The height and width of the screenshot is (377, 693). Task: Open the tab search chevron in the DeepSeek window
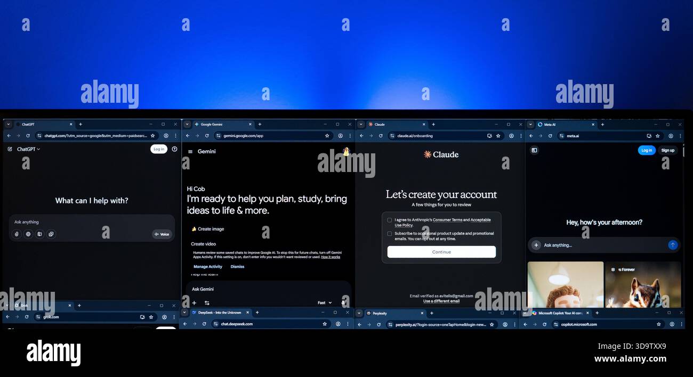click(x=184, y=313)
